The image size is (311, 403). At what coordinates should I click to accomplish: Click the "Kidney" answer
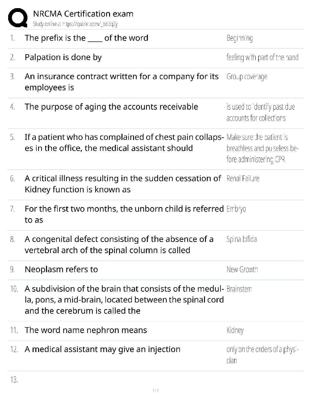[235, 330]
